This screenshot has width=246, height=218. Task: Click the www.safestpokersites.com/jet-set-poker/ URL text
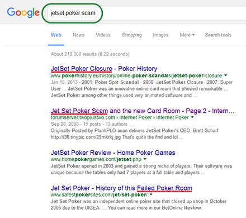click(x=99, y=195)
